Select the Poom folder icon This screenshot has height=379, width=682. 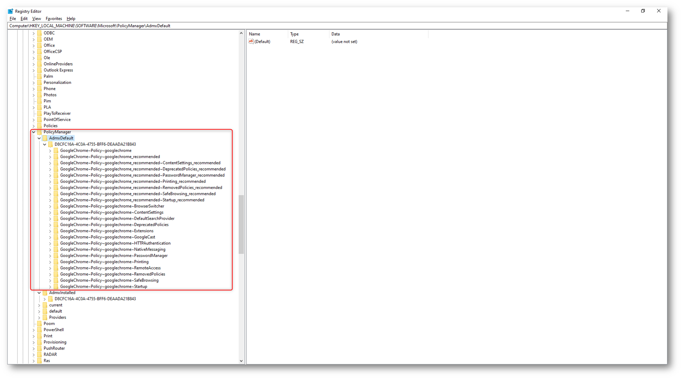pos(40,324)
